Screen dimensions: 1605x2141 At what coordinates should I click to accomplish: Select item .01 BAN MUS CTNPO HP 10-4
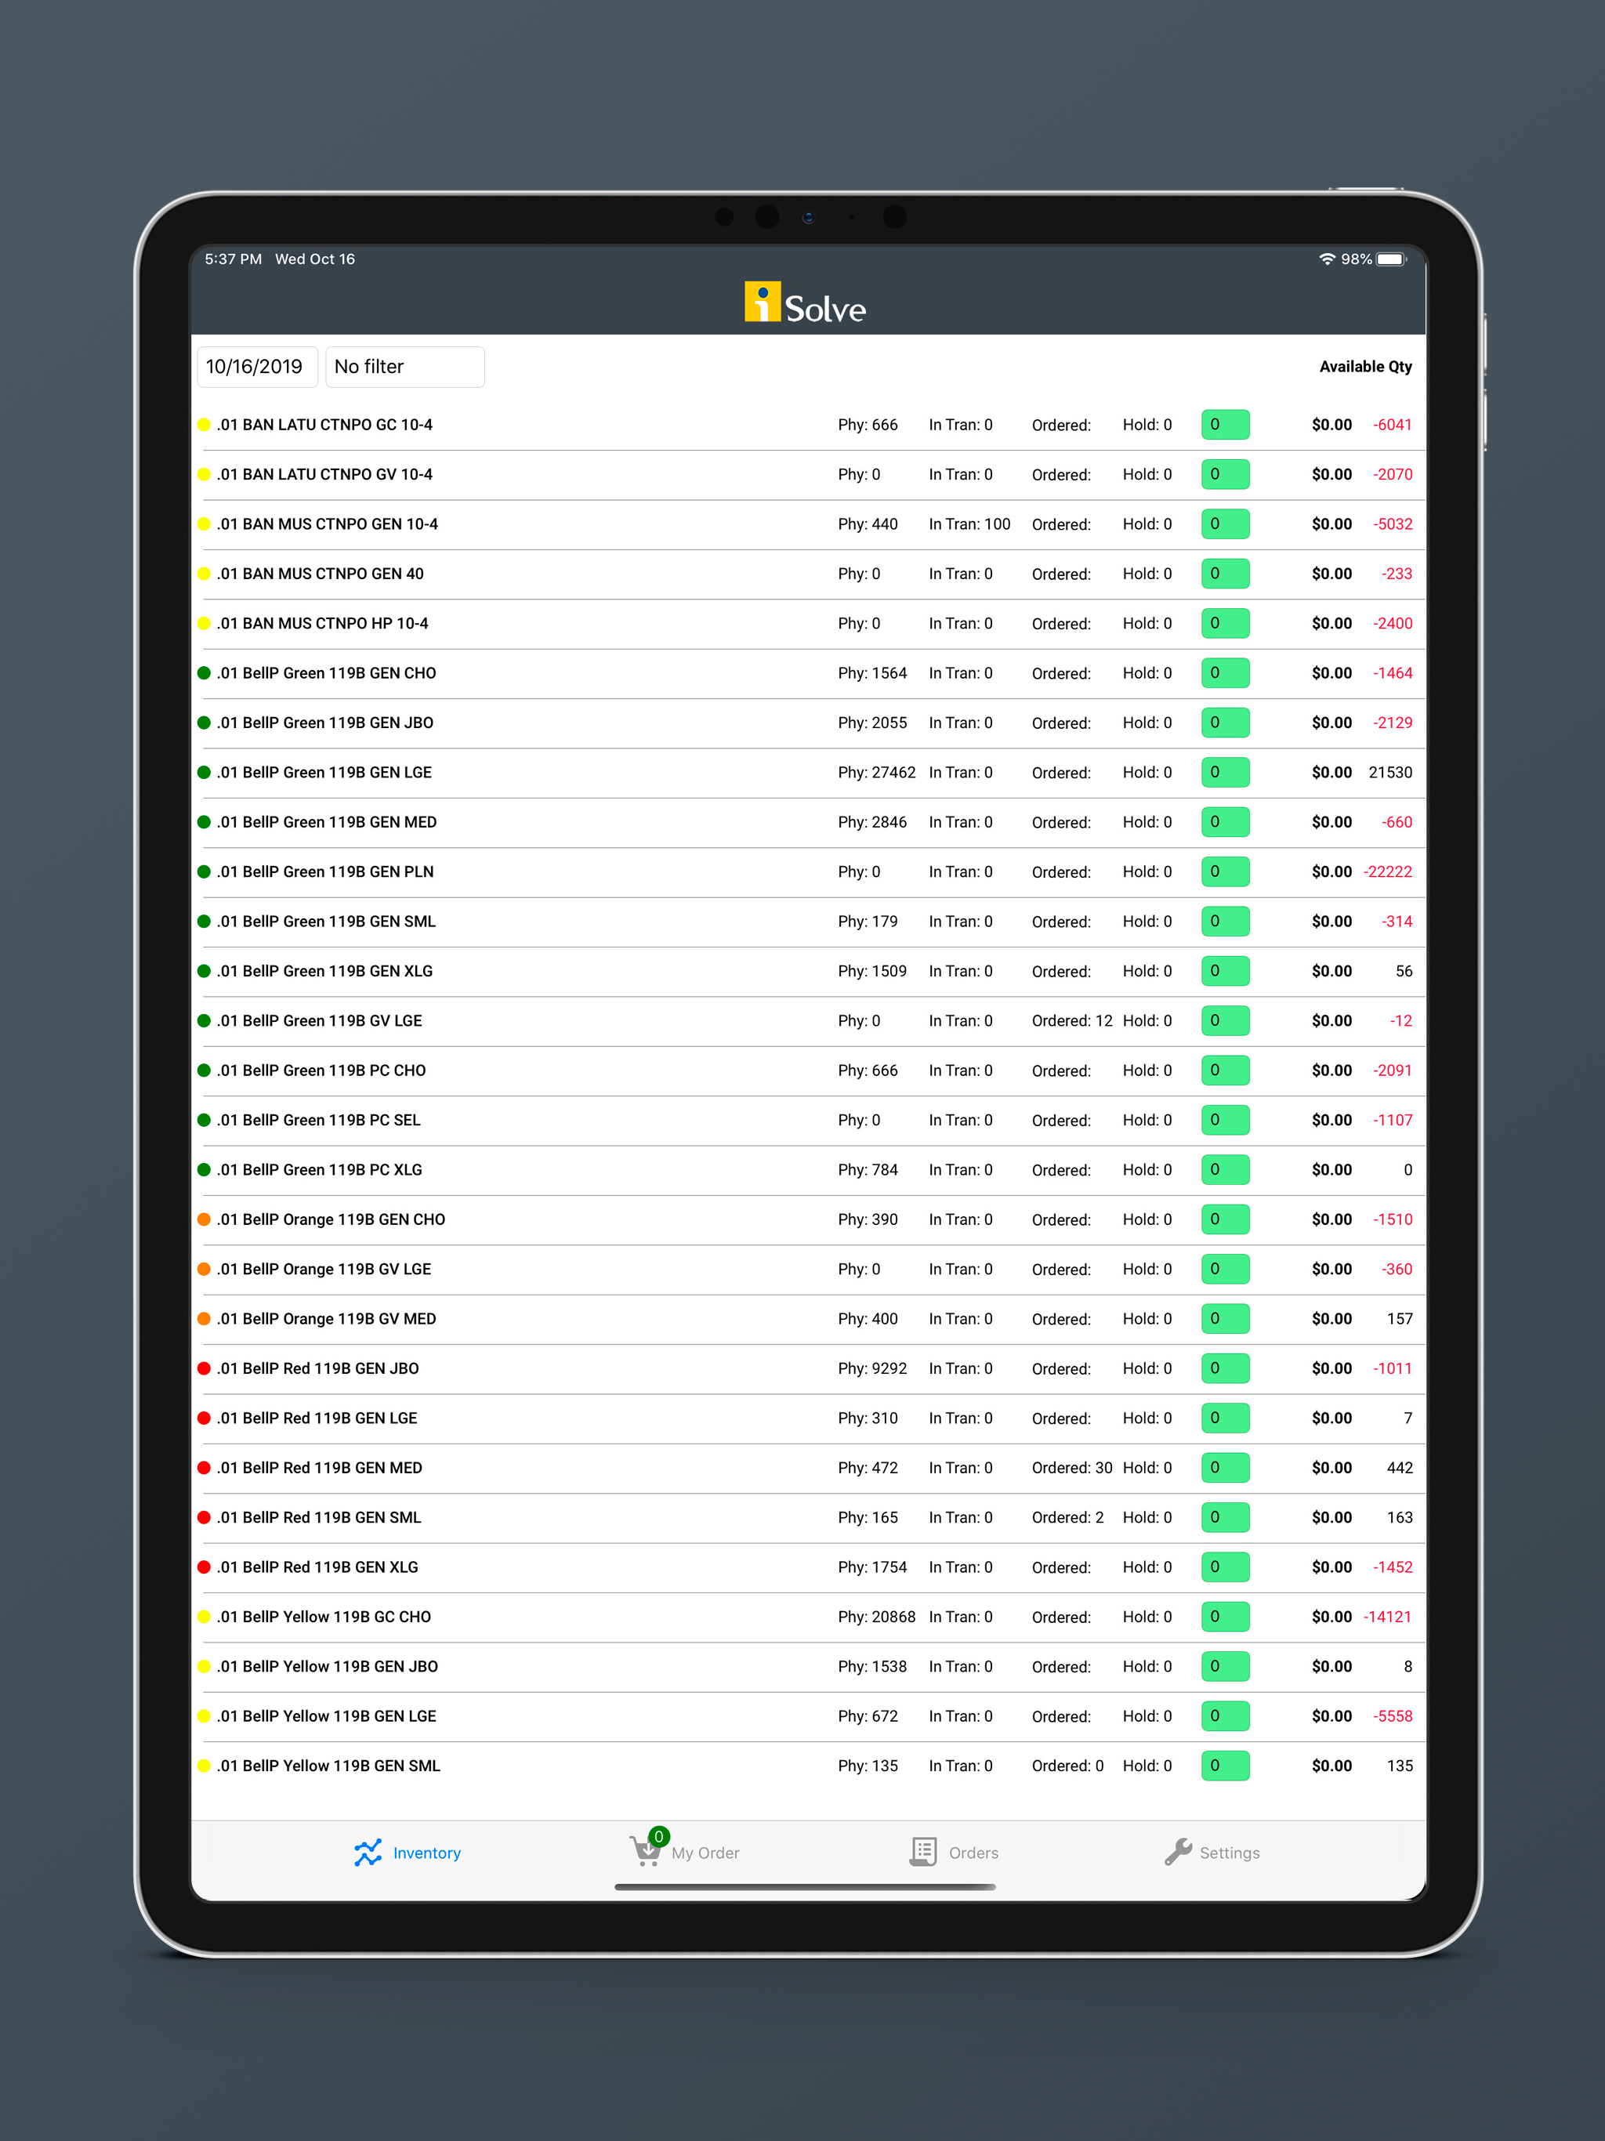(x=322, y=623)
